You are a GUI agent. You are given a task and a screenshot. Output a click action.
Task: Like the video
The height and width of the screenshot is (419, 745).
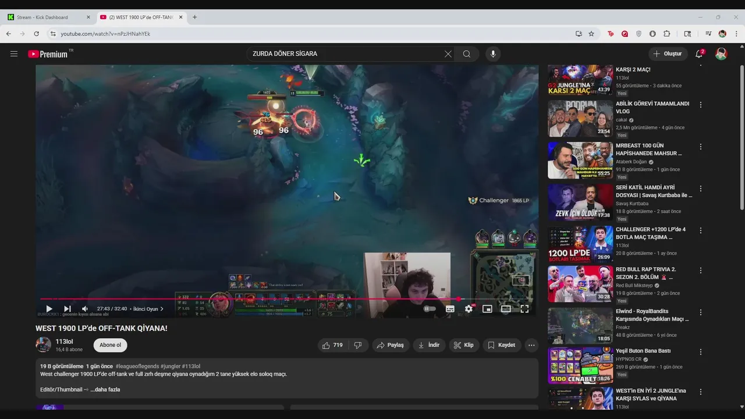click(x=332, y=345)
